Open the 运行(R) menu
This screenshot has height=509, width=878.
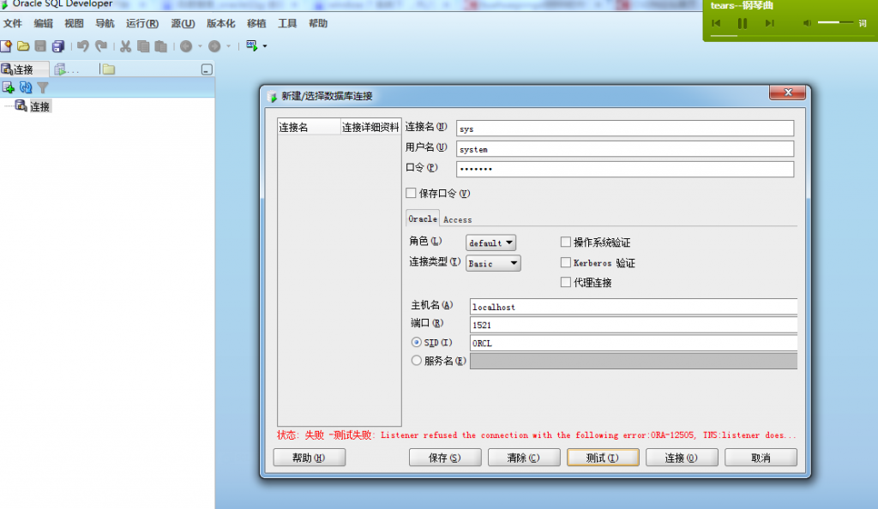(x=142, y=23)
